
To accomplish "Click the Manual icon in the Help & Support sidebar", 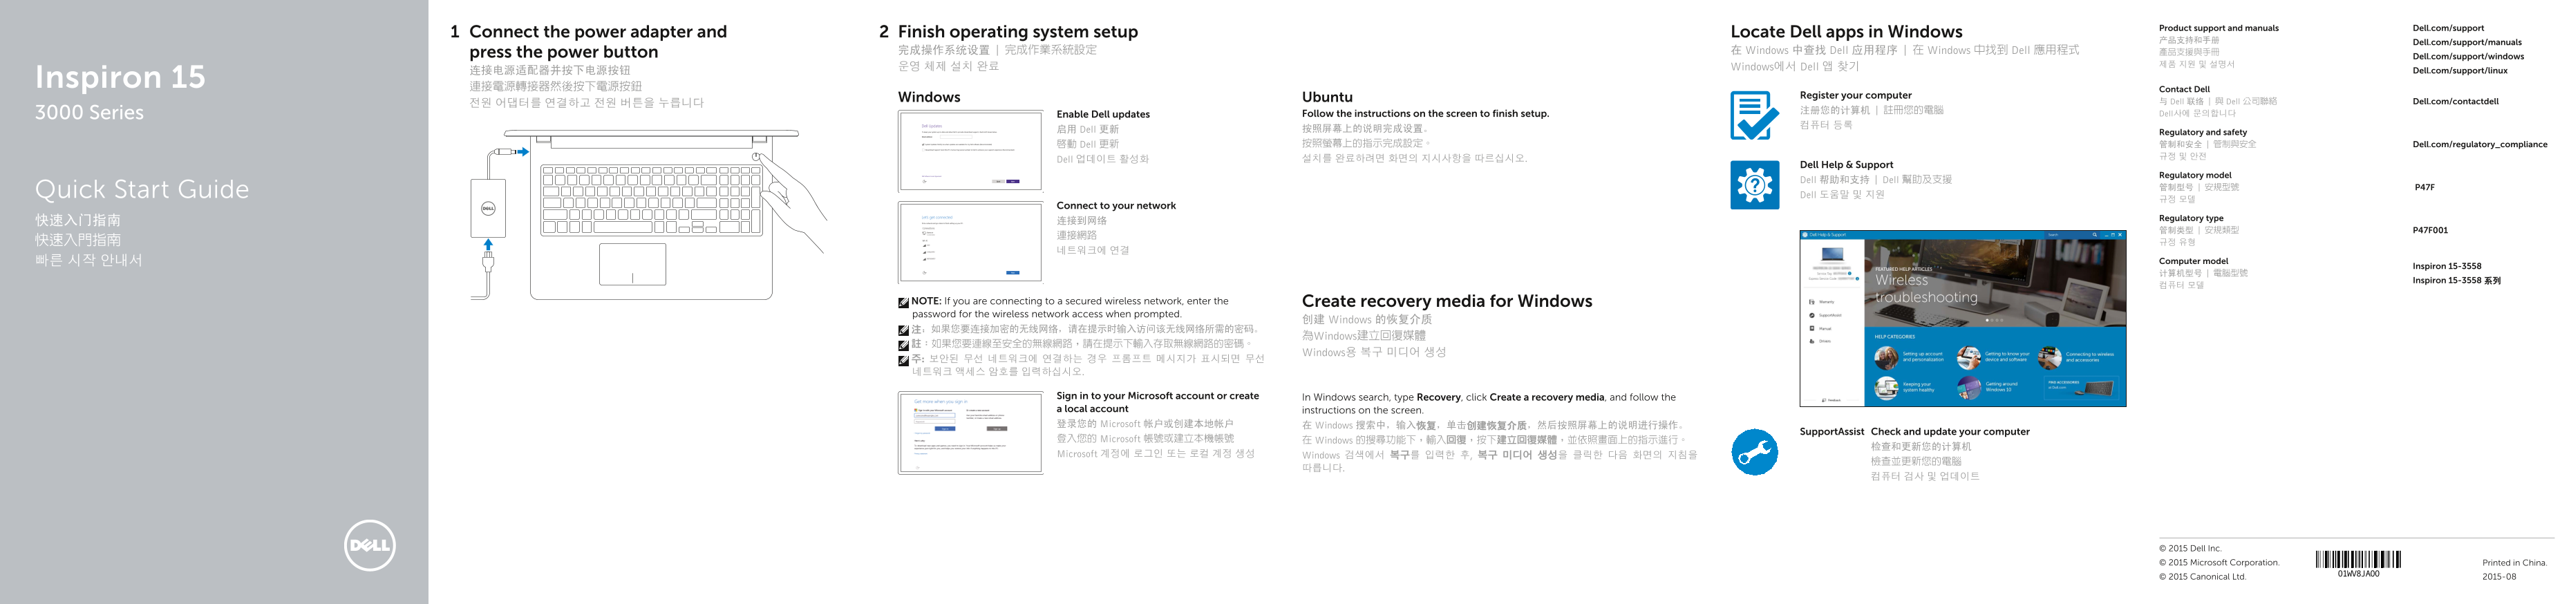I will pyautogui.click(x=1812, y=328).
